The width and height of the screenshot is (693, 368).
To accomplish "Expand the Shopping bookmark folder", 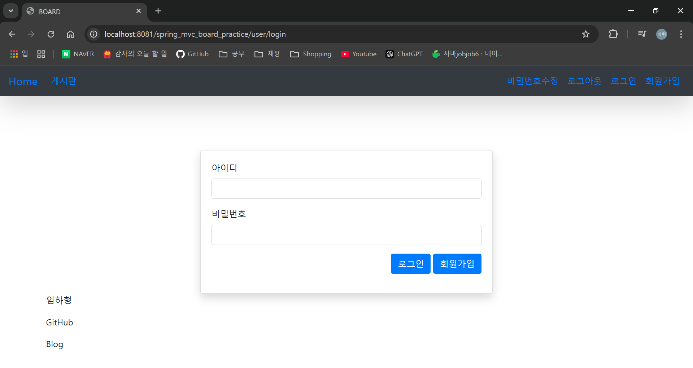I will click(311, 54).
